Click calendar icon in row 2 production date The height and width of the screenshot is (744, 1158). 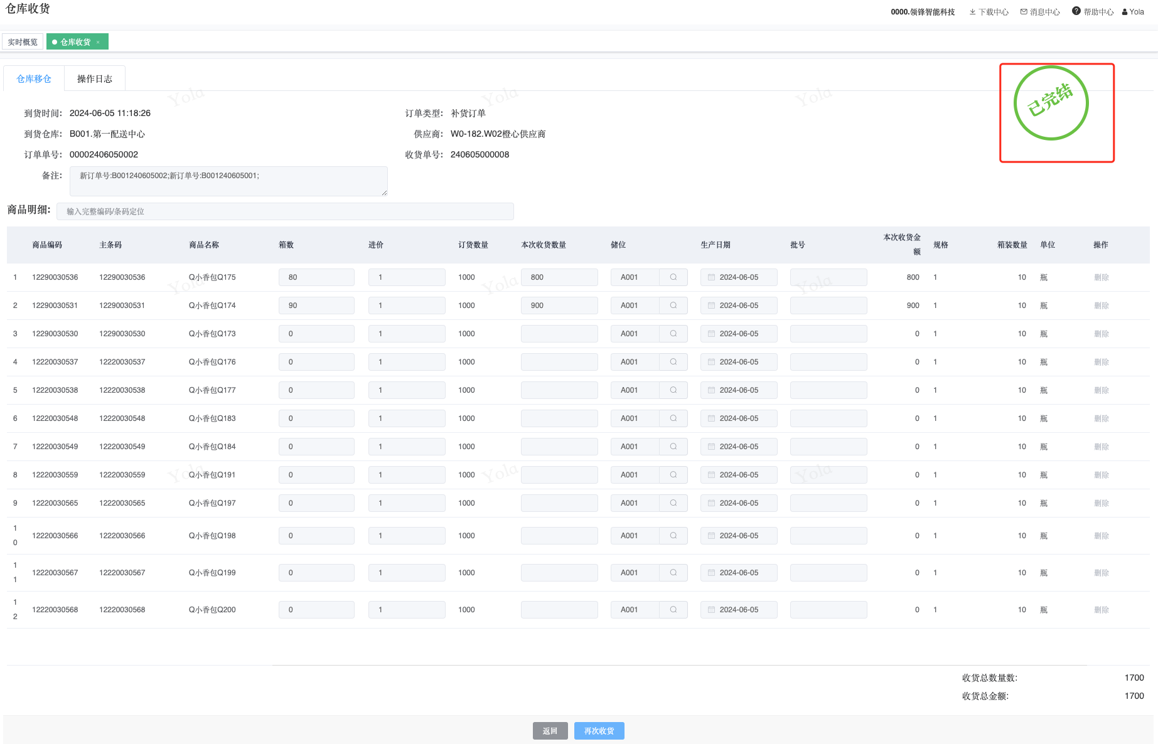pyautogui.click(x=711, y=306)
